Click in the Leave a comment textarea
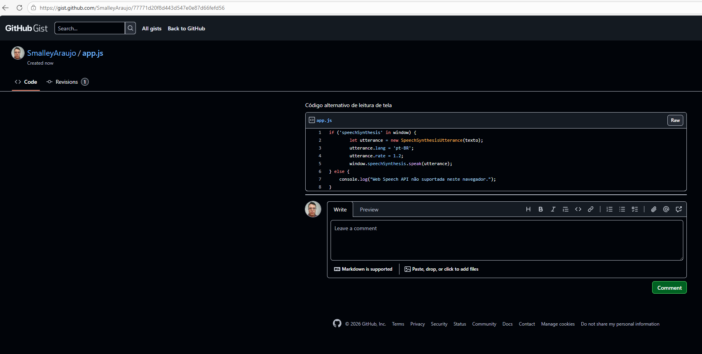702x354 pixels. [507, 240]
